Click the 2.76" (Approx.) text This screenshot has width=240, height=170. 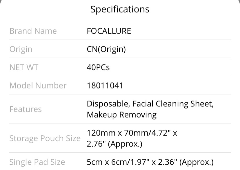[x=114, y=144]
